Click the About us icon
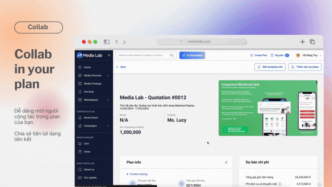Screen dimensions: 332x187 pyautogui.click(x=80, y=169)
